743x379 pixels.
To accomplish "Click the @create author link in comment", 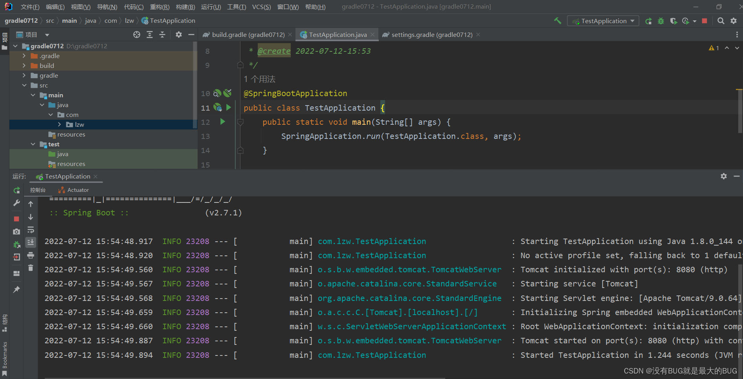I will [x=274, y=51].
